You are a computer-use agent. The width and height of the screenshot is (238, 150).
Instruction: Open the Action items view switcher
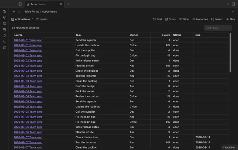coord(22,19)
